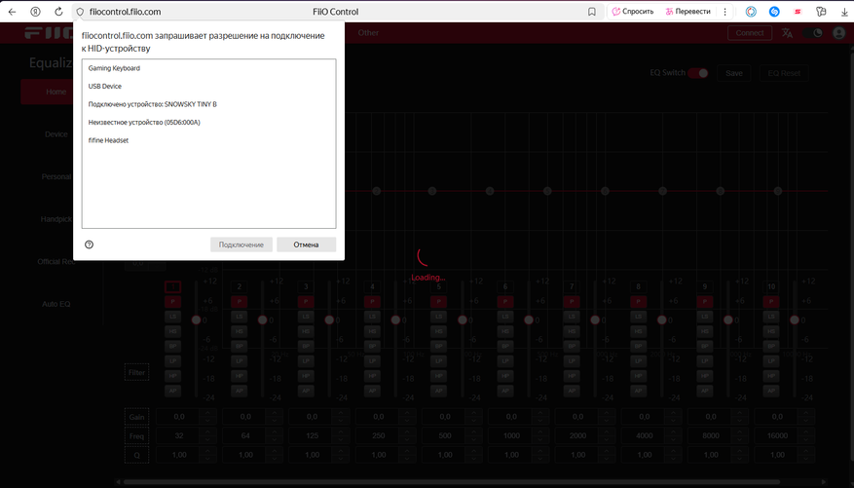Open site protection shield icon in address bar

pos(80,12)
